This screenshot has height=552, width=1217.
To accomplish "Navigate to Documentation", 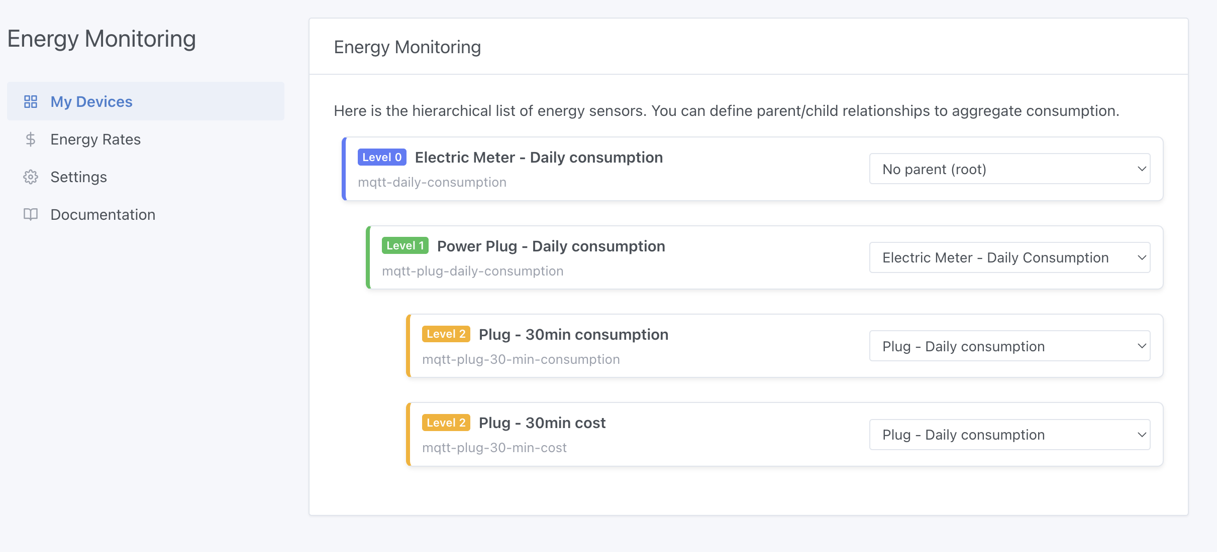I will (x=103, y=214).
